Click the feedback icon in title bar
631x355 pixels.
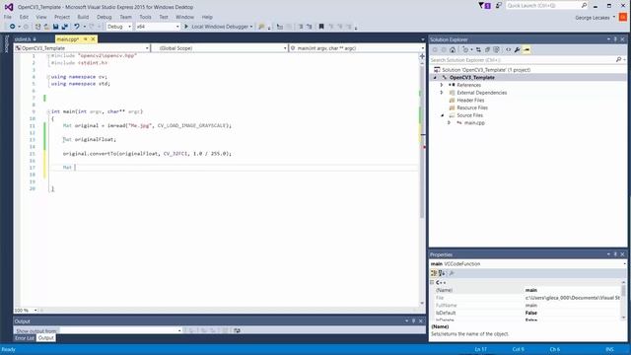coord(499,6)
